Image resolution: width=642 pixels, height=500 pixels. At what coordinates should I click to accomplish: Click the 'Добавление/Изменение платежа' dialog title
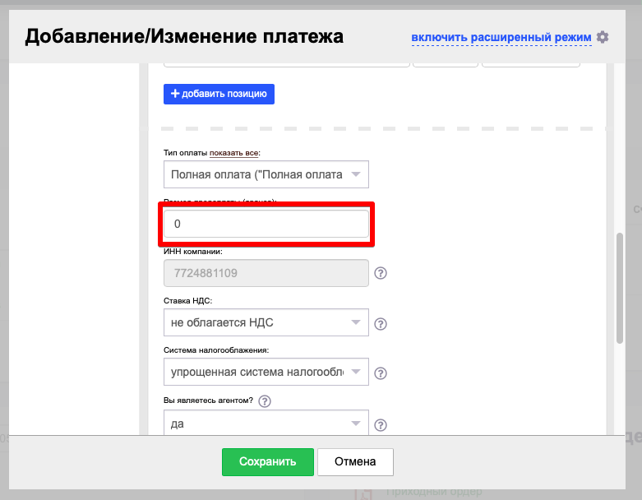(184, 36)
